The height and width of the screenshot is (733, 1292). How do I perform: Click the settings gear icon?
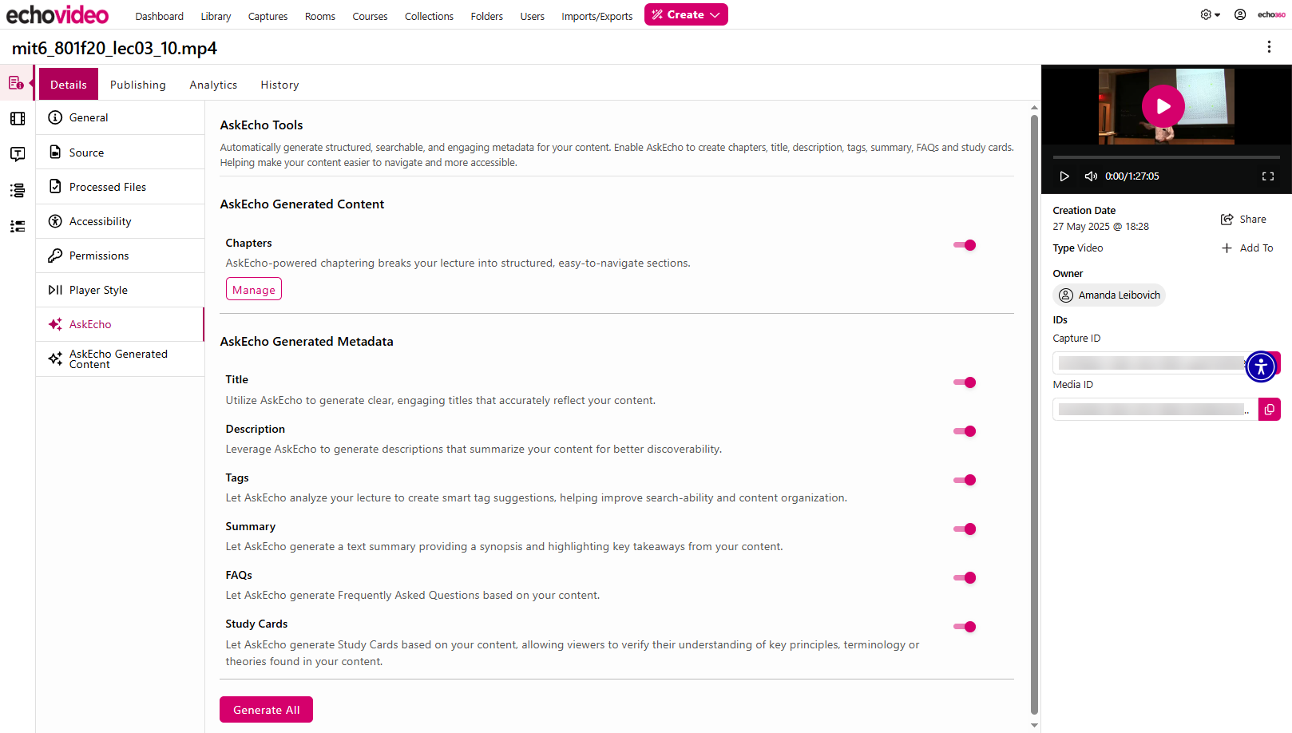(x=1206, y=14)
